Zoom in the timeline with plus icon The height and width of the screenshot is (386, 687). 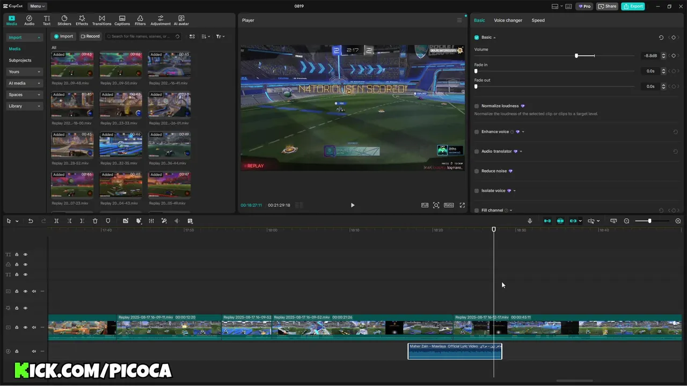pos(678,221)
